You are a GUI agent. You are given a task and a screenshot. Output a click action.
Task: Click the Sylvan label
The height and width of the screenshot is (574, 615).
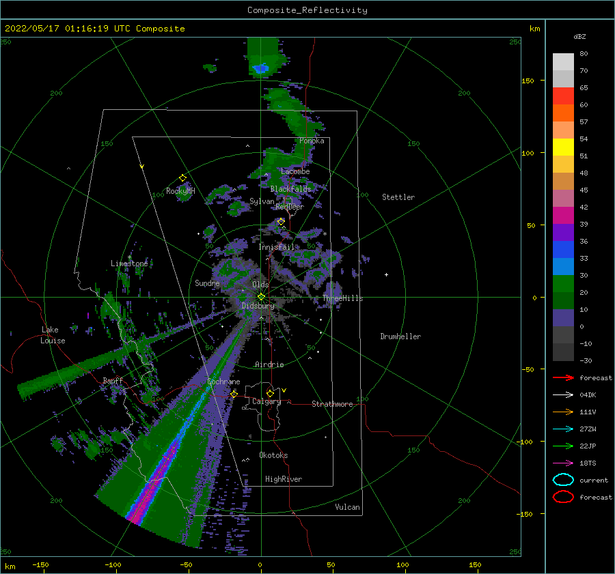point(262,201)
